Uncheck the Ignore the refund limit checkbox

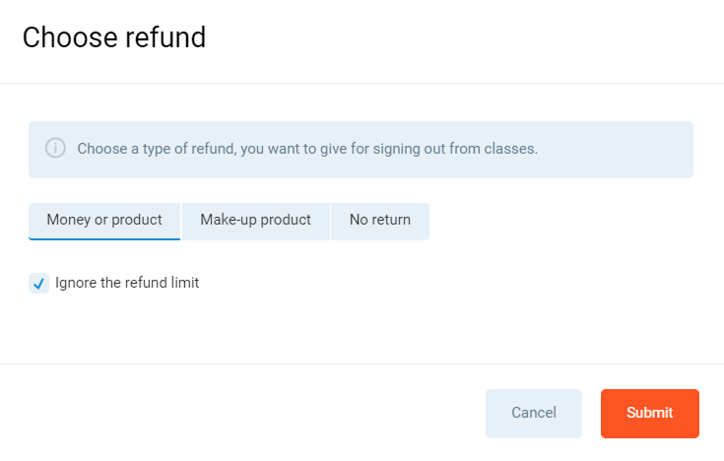[38, 284]
